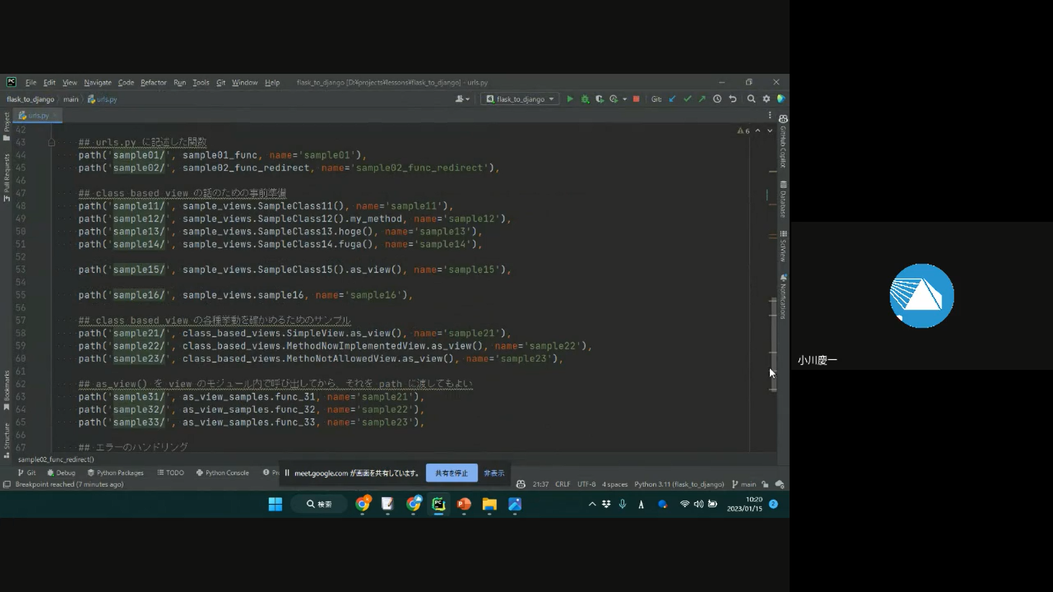Open the TODO tool window tab

point(171,473)
